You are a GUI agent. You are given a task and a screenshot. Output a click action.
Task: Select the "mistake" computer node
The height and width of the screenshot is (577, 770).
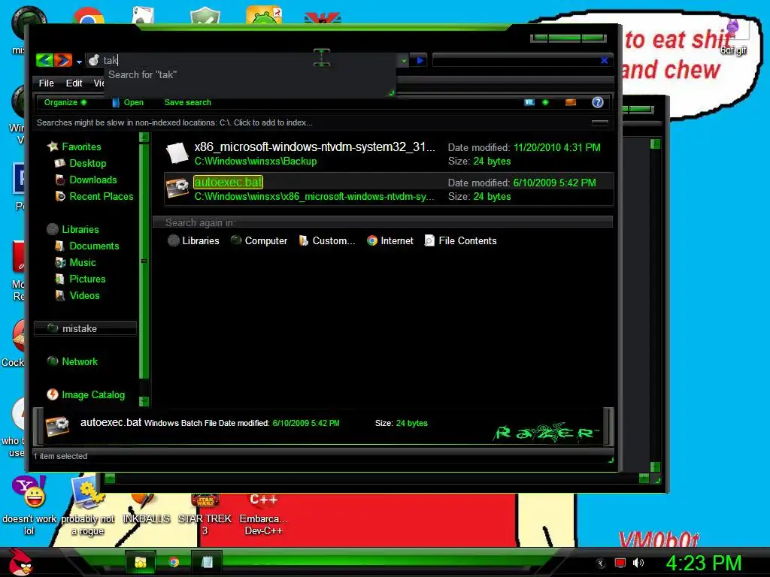[85, 328]
